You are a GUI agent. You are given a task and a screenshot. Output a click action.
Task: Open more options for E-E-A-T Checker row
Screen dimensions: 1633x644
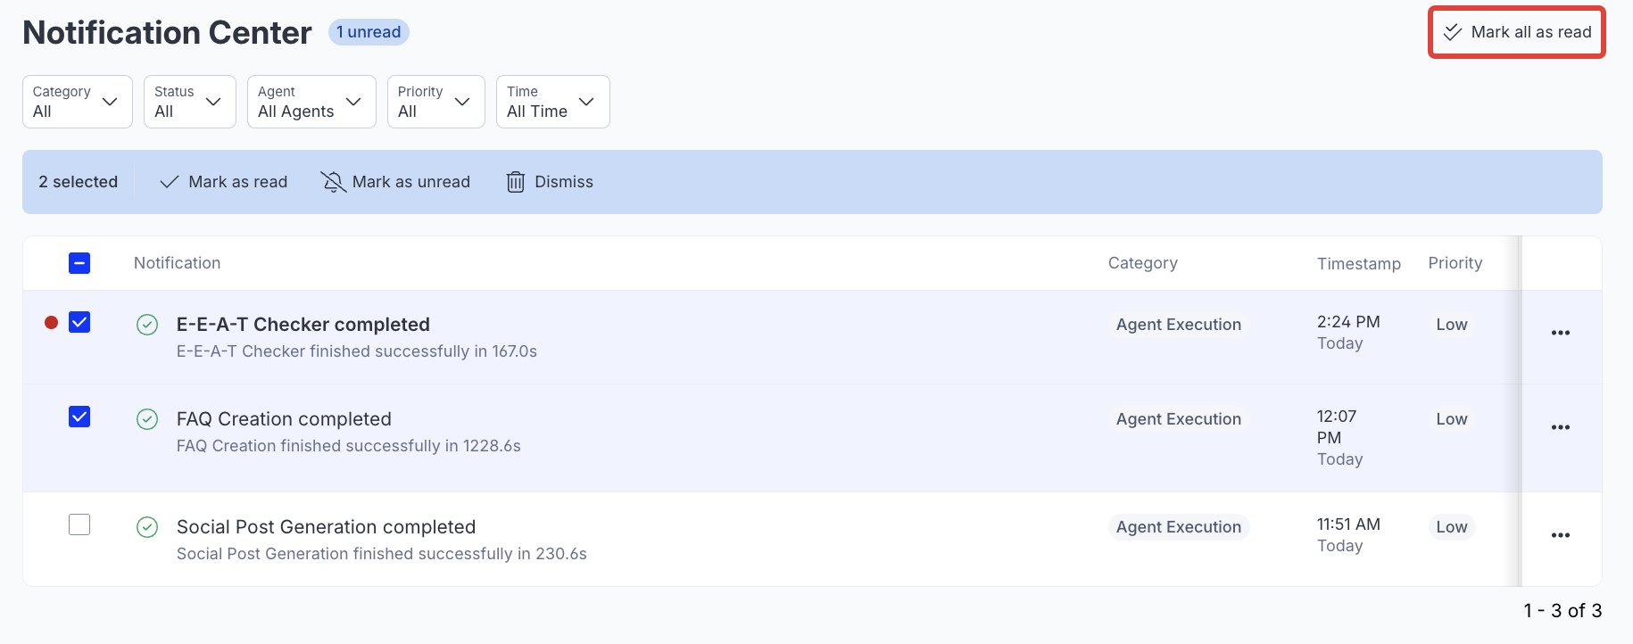tap(1561, 333)
